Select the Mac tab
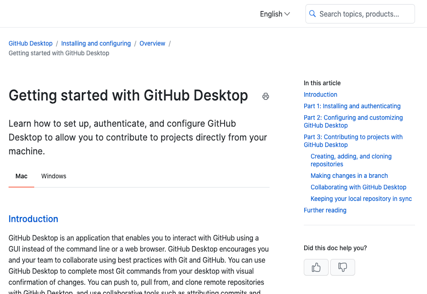Screen dimensions: 427x294 (x=21, y=176)
